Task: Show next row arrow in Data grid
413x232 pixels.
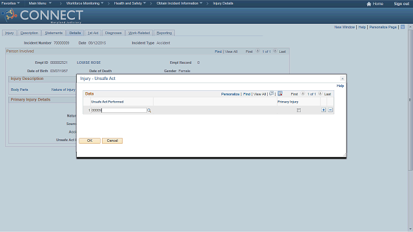Action: (x=320, y=93)
